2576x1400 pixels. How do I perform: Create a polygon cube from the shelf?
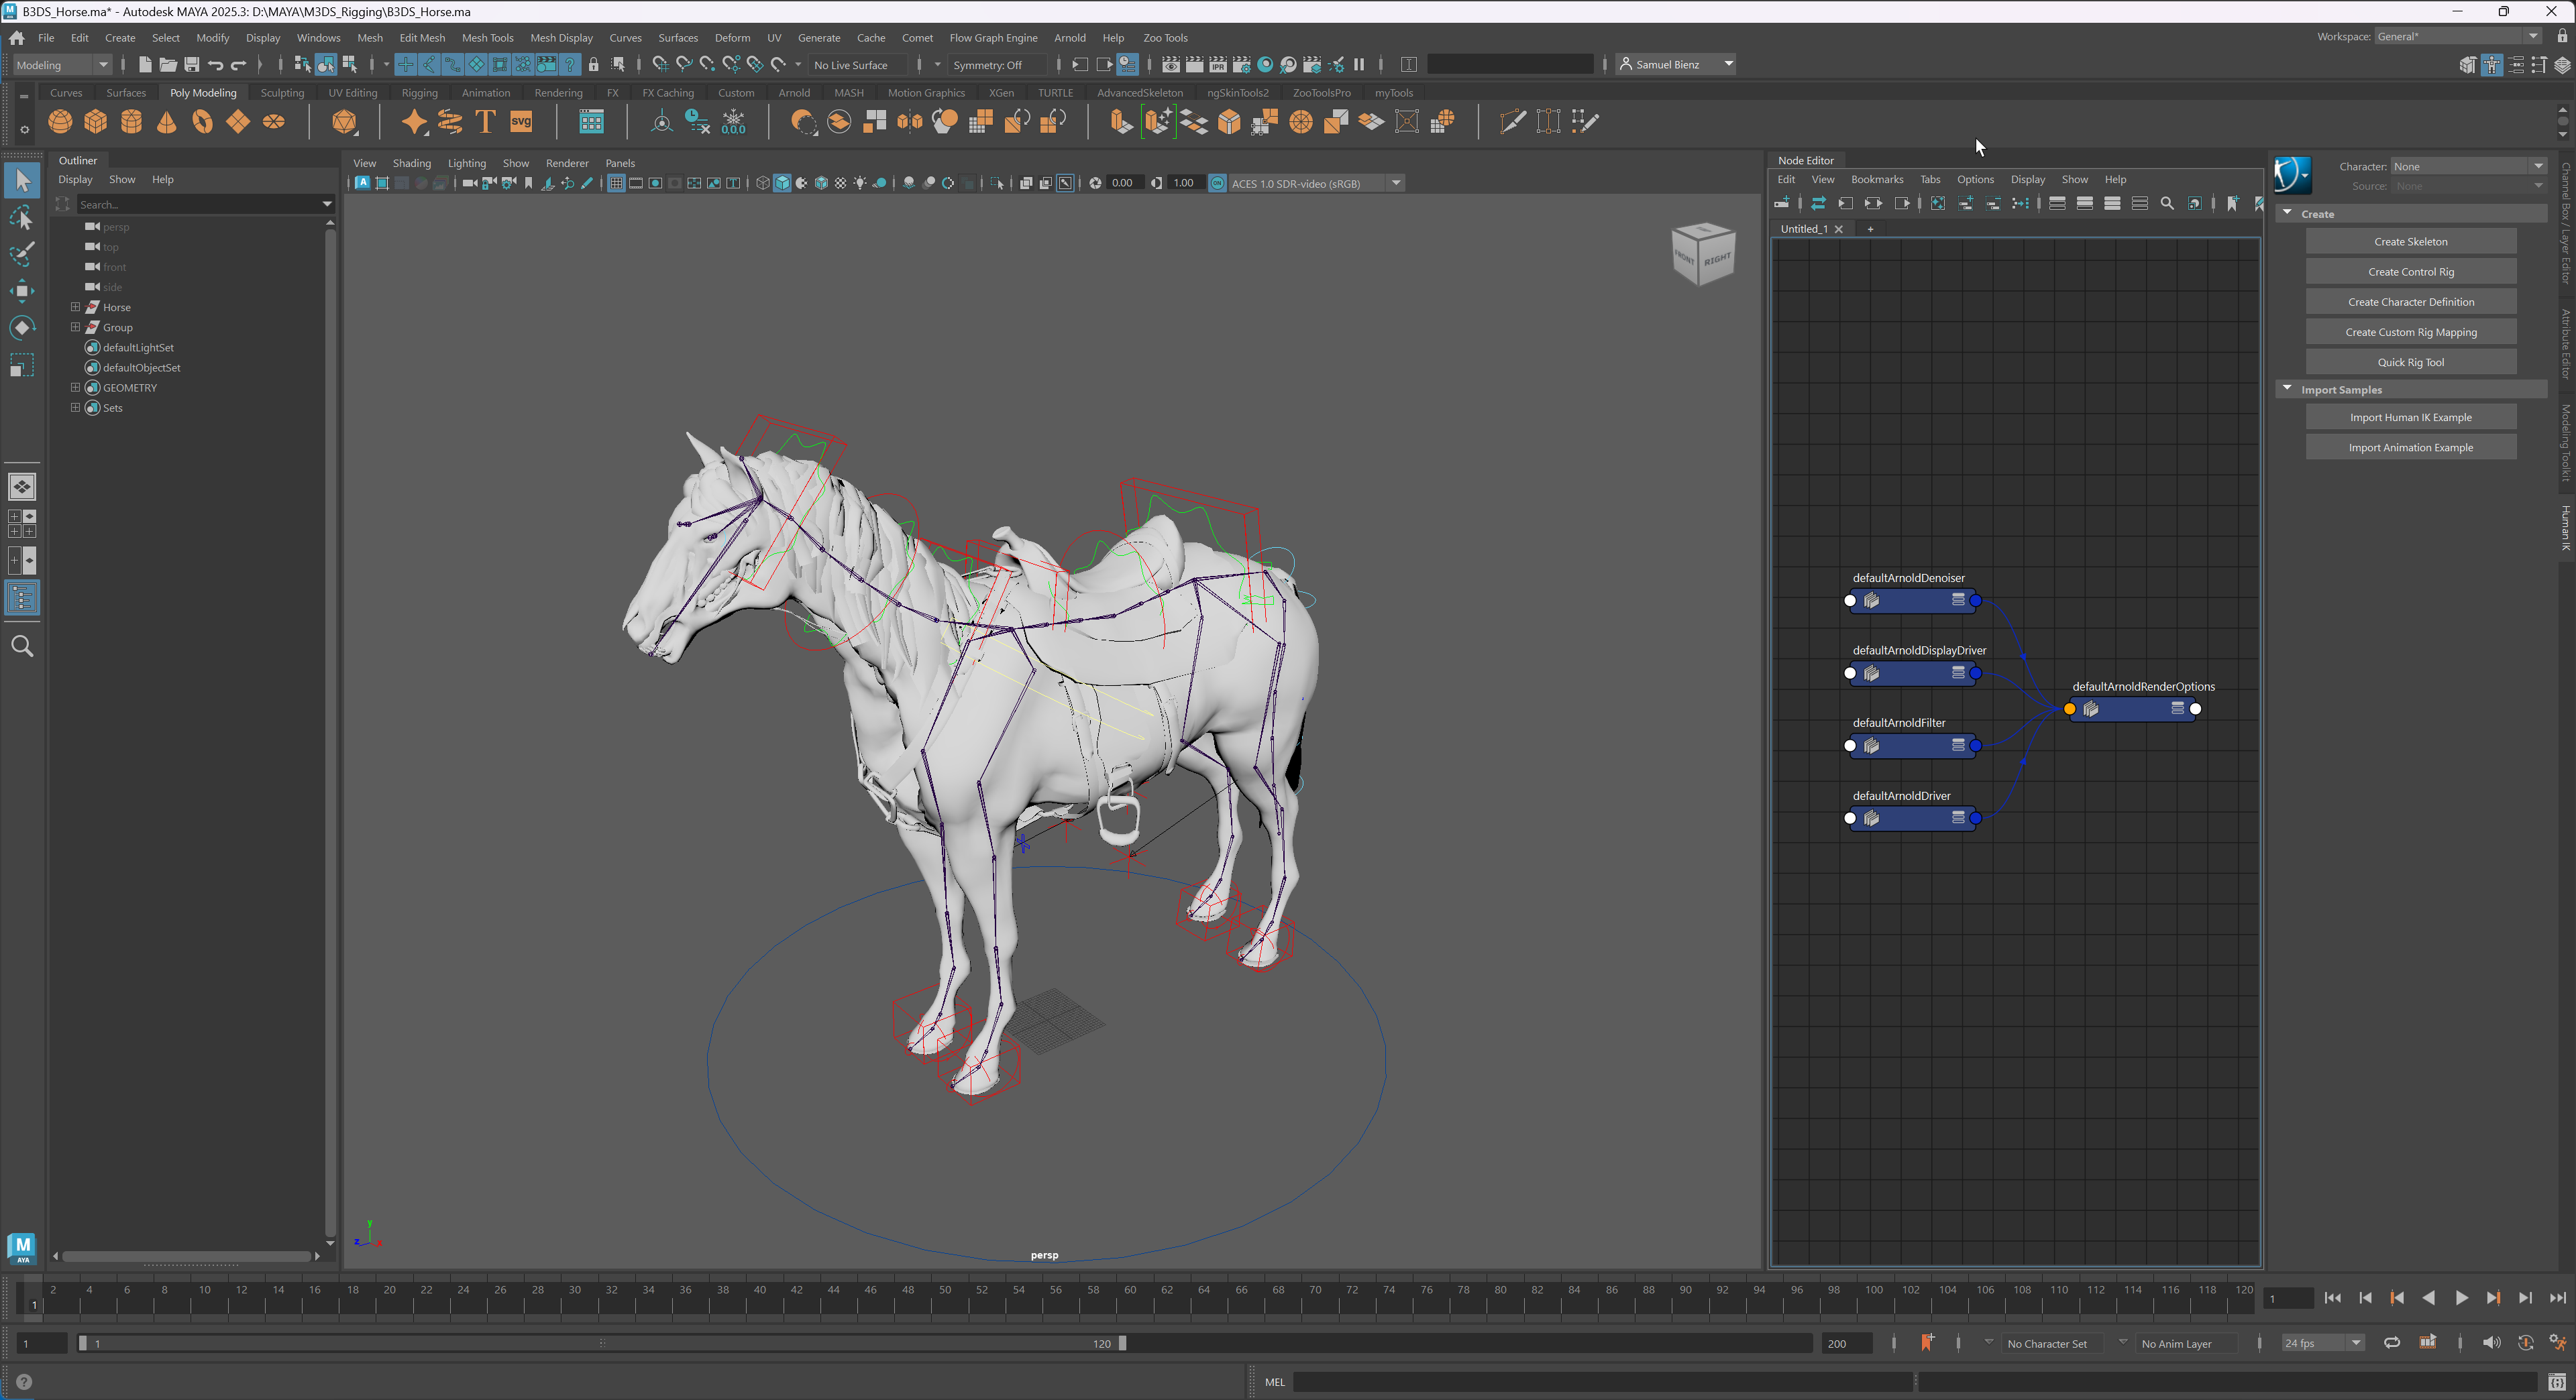(x=96, y=122)
